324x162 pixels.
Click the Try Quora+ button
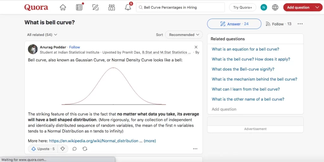coord(243,7)
